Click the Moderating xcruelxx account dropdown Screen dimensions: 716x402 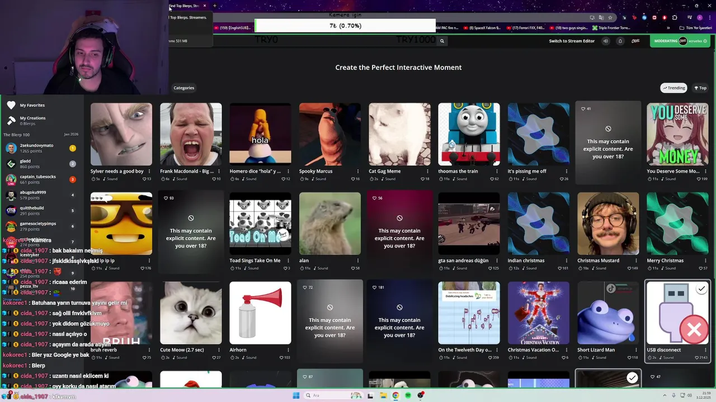click(679, 41)
